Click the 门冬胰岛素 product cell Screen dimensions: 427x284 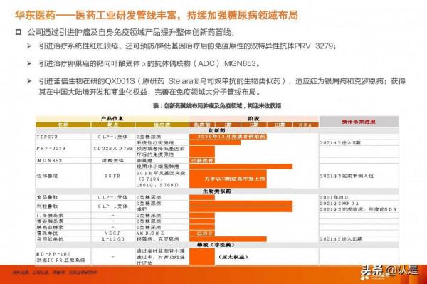tap(63, 215)
